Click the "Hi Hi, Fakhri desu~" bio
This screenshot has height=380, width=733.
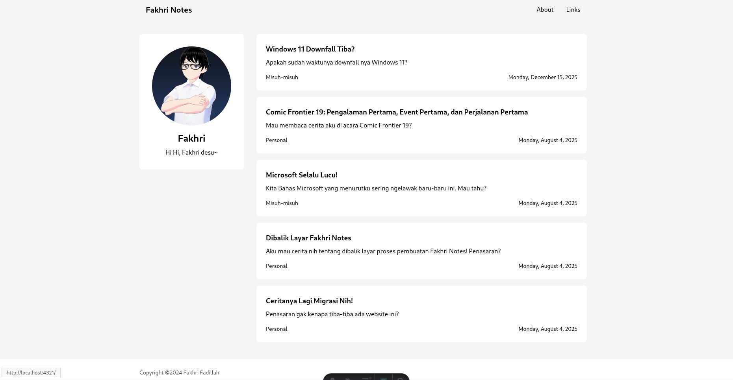[191, 153]
